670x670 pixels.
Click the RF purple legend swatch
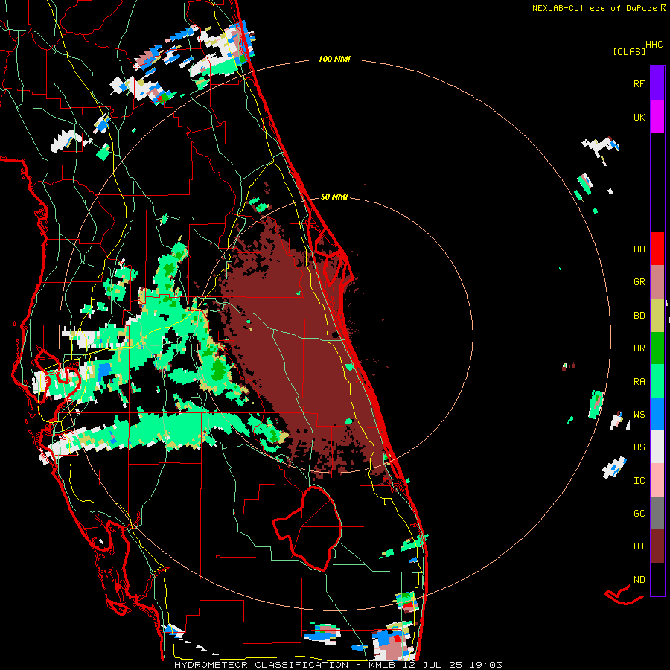[657, 83]
